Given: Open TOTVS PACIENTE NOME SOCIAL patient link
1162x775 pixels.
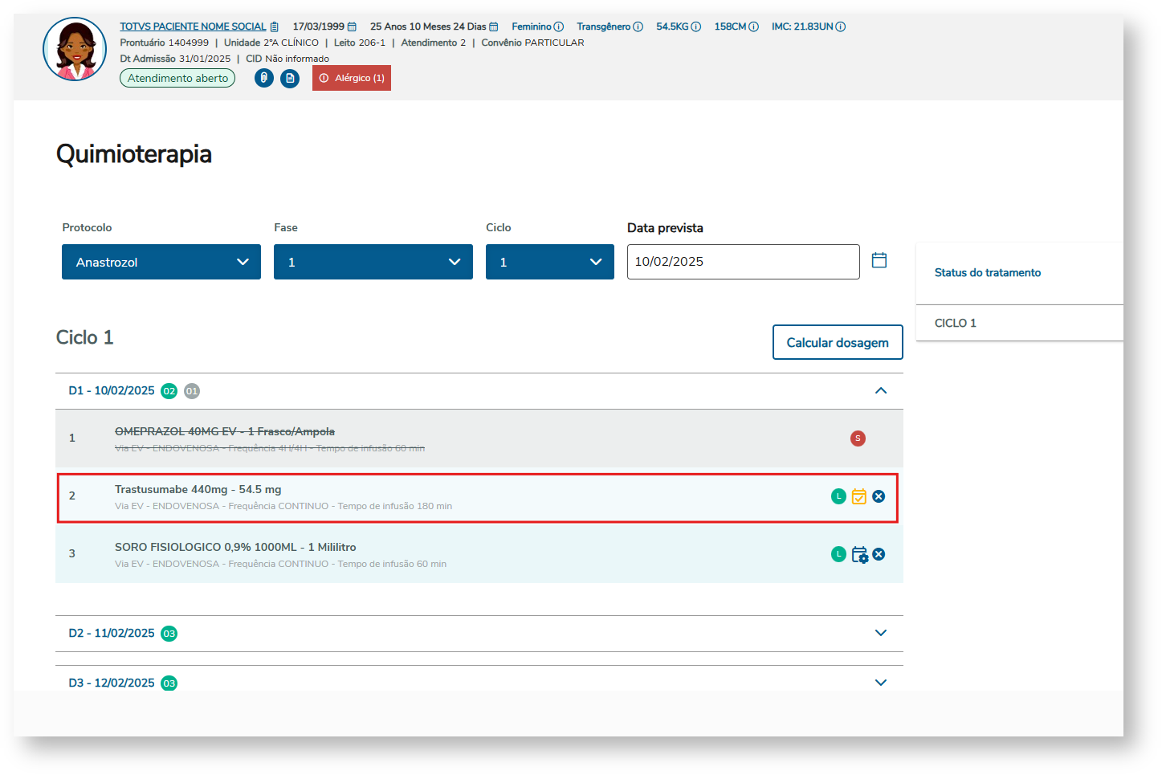Looking at the screenshot, I should [193, 27].
